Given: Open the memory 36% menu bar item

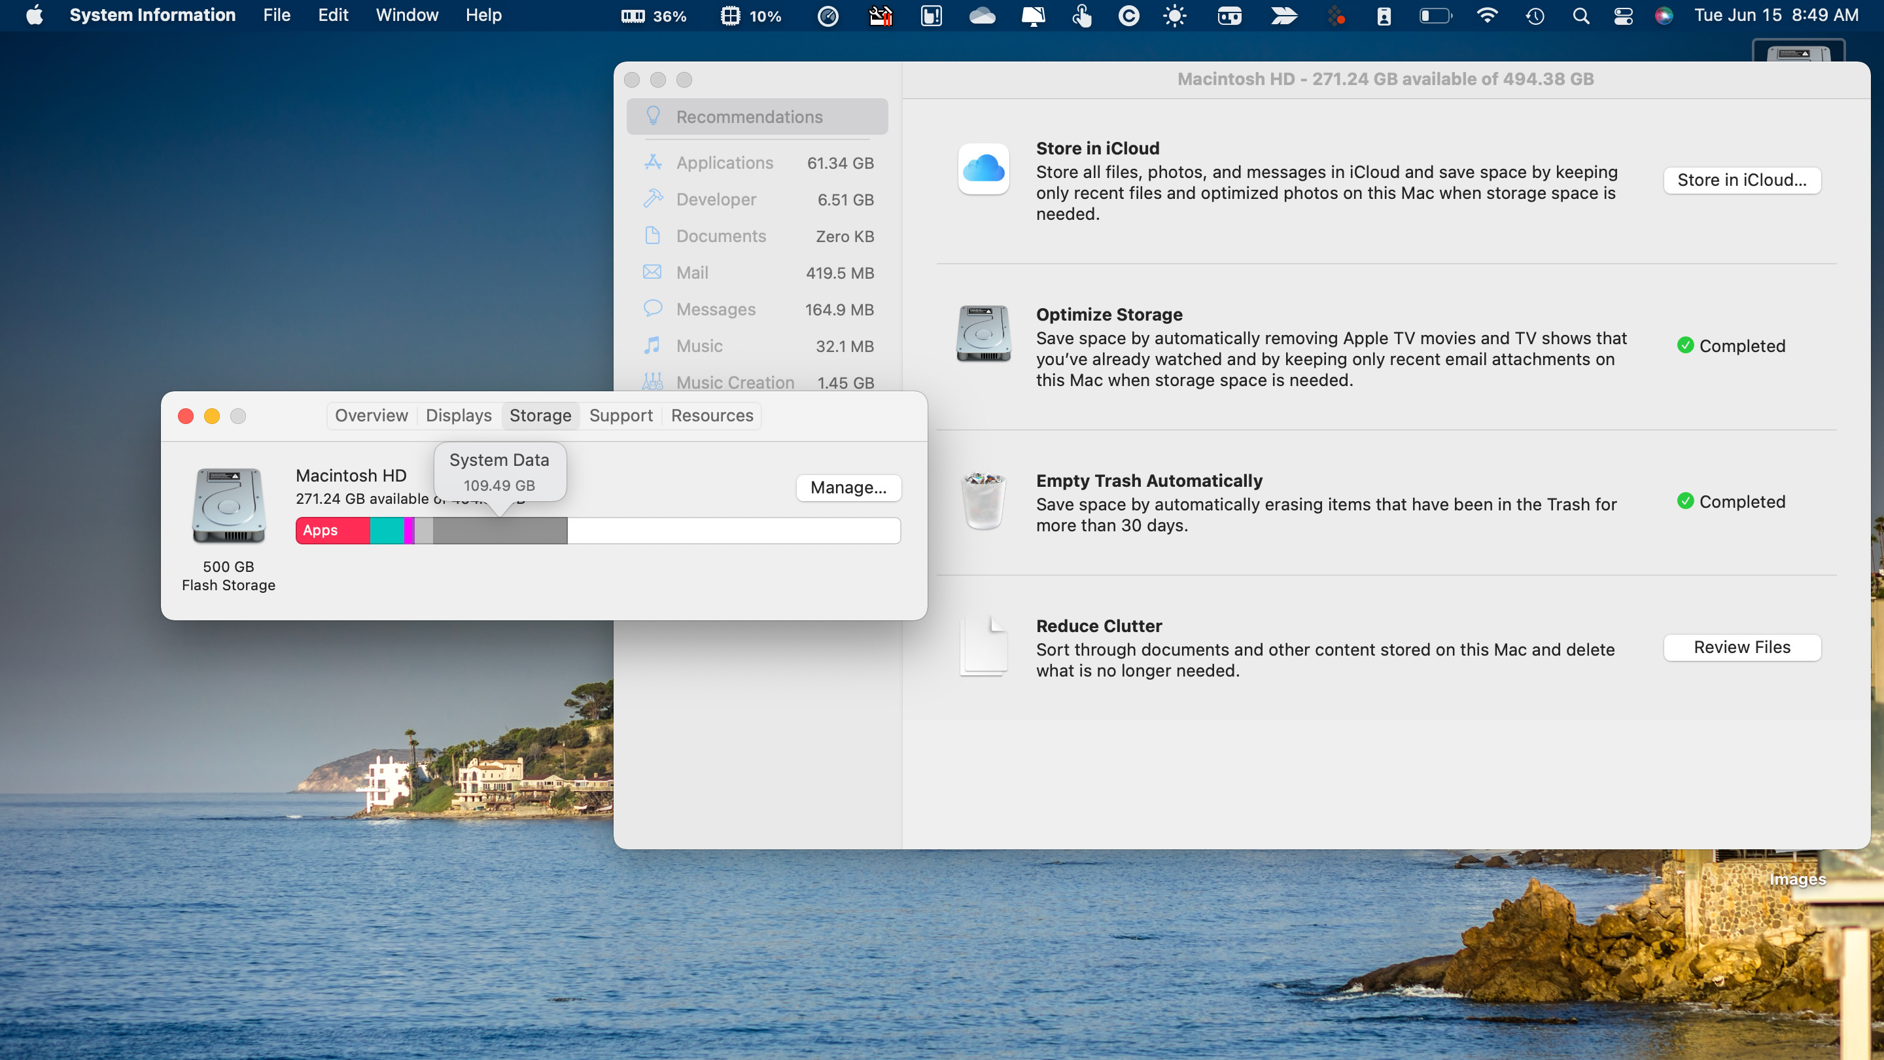Looking at the screenshot, I should coord(654,15).
